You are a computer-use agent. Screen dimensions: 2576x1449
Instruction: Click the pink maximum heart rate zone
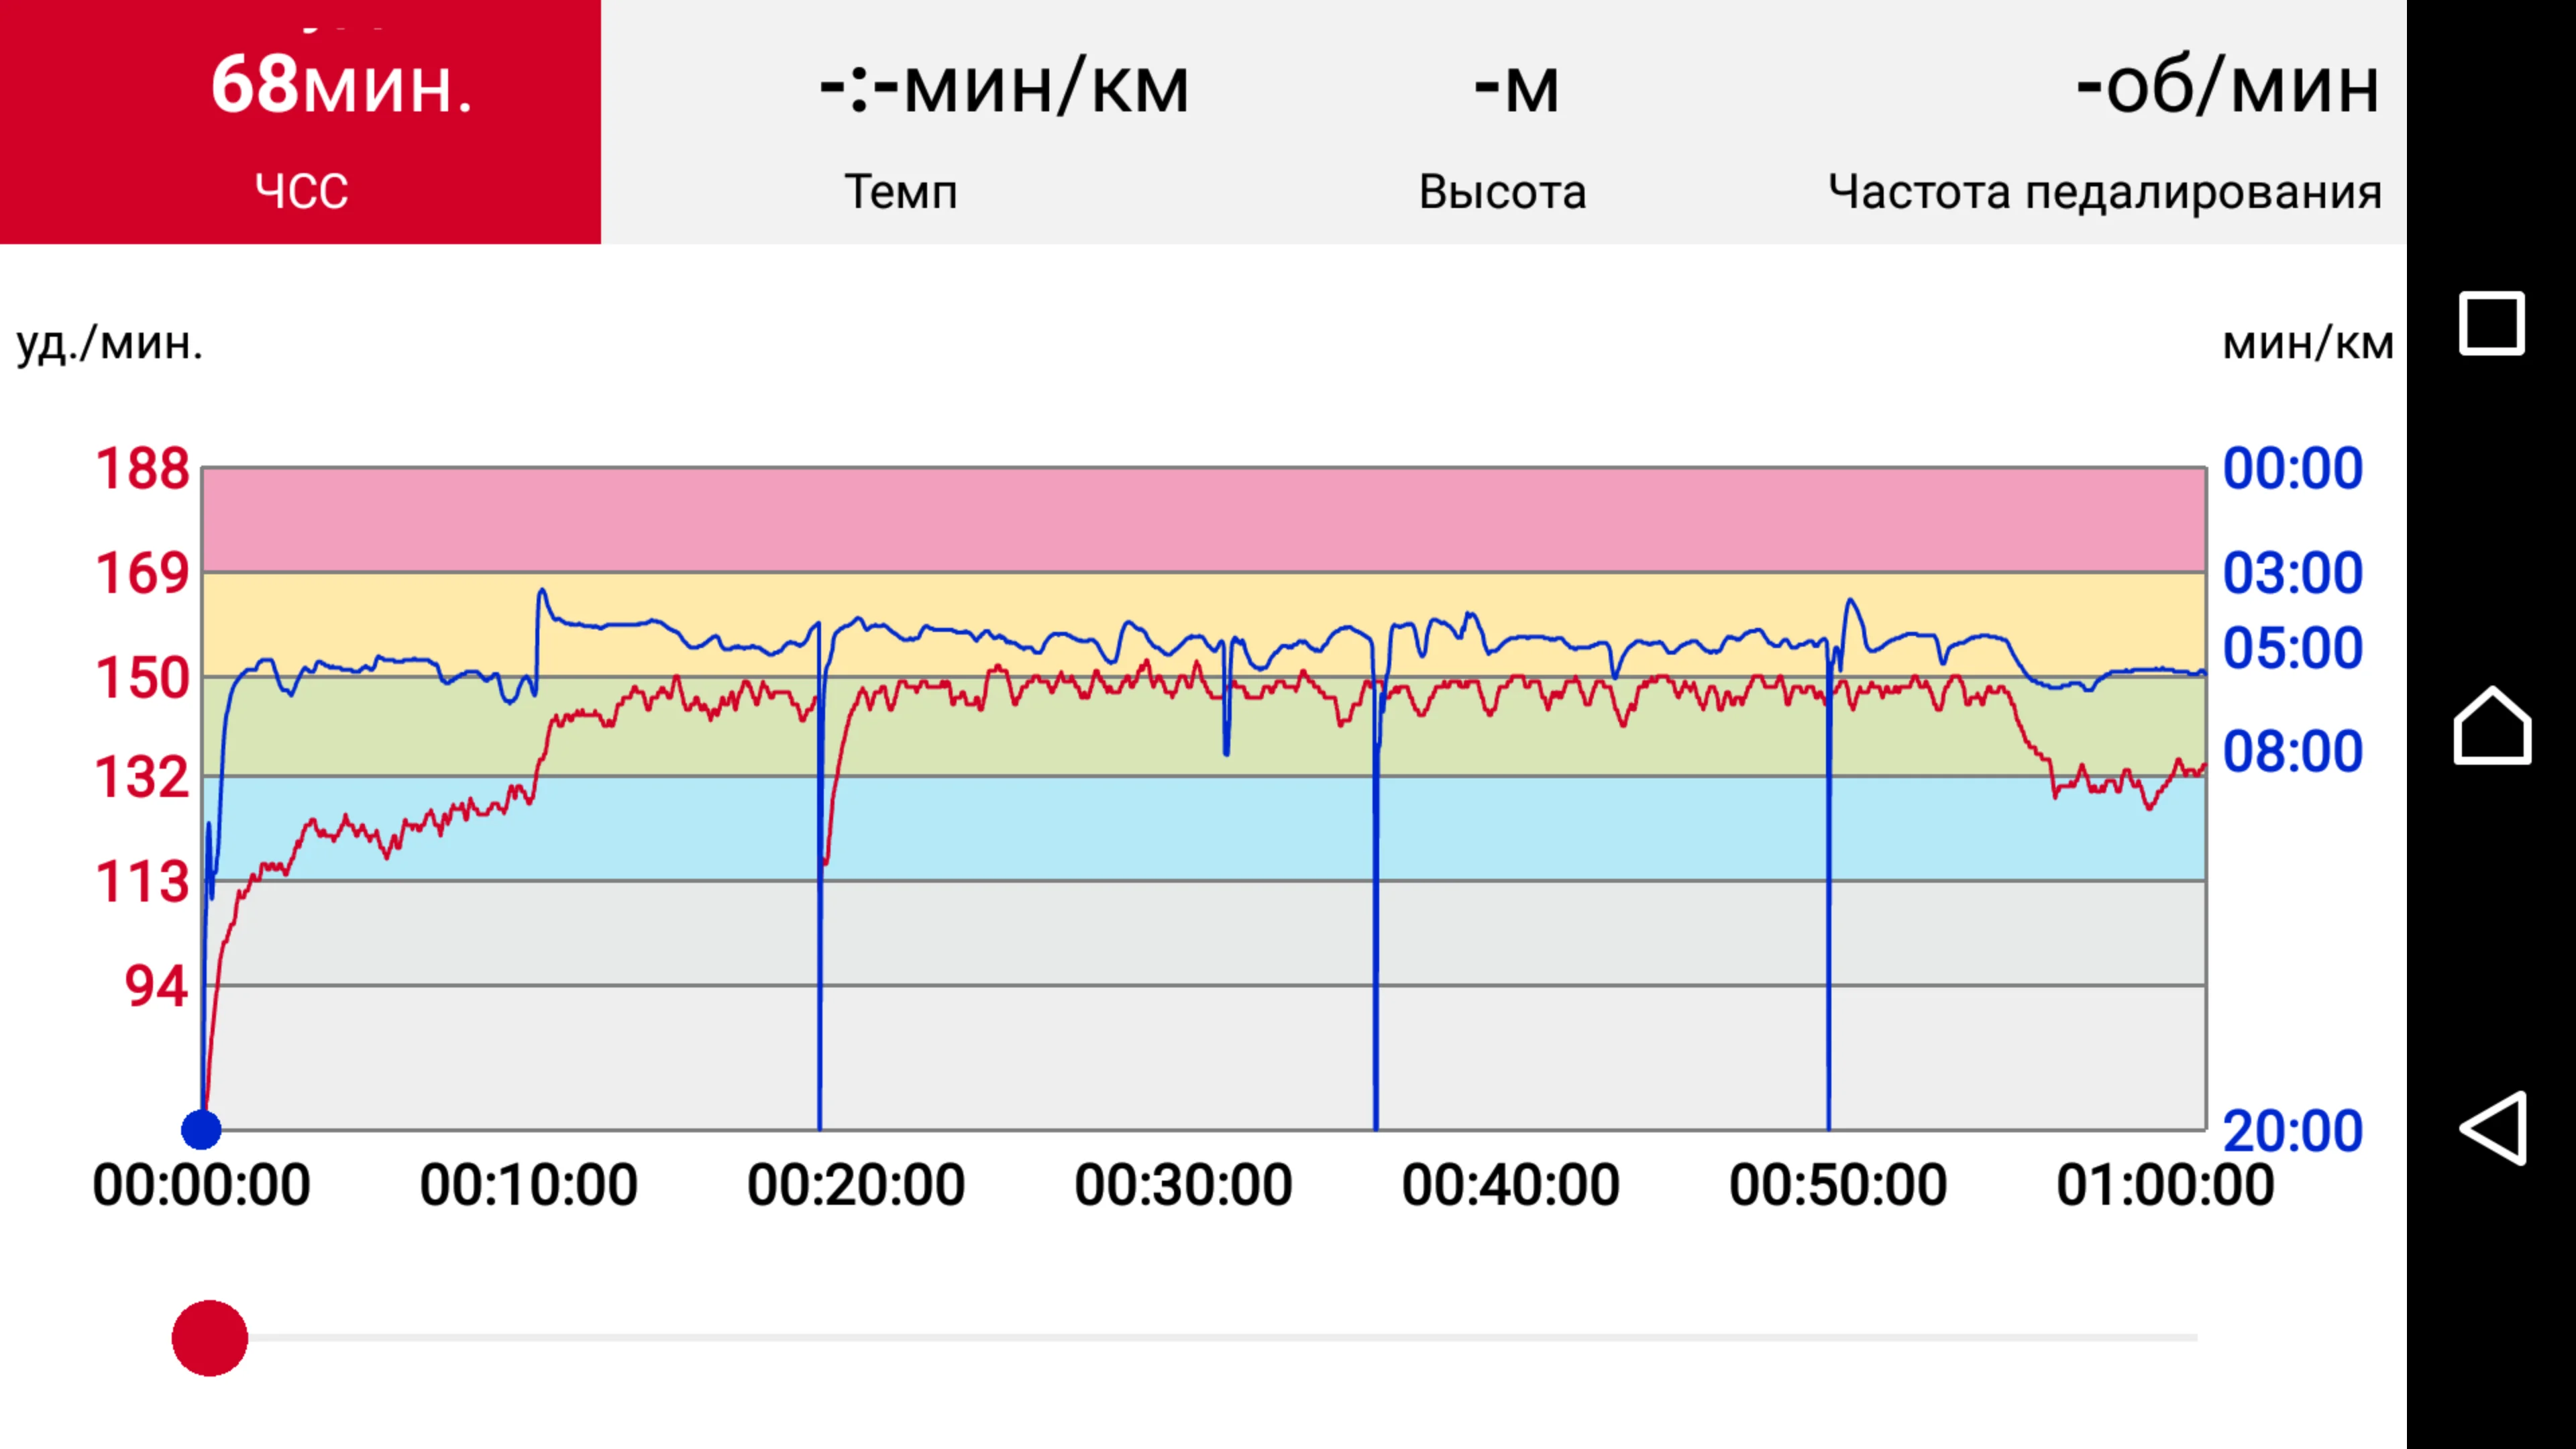point(1200,519)
